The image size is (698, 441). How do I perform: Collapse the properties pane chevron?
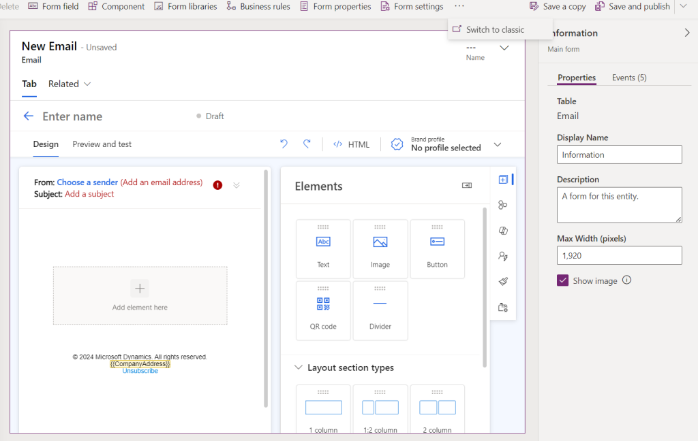click(x=687, y=33)
